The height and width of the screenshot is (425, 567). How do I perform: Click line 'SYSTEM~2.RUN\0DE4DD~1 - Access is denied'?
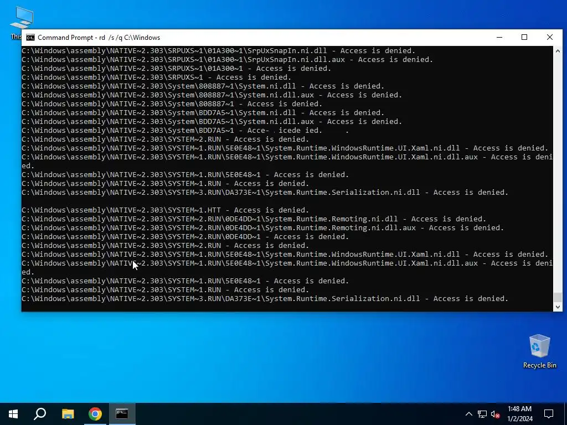pyautogui.click(x=185, y=236)
